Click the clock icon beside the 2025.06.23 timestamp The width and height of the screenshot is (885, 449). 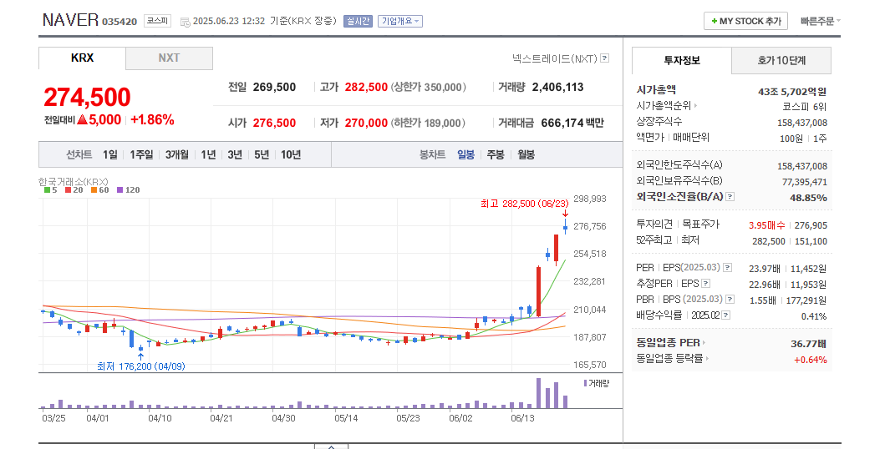tap(186, 22)
